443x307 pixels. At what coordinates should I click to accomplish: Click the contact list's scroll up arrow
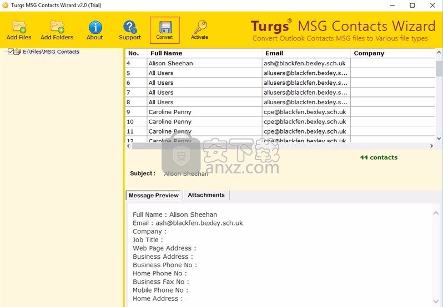tap(439, 52)
